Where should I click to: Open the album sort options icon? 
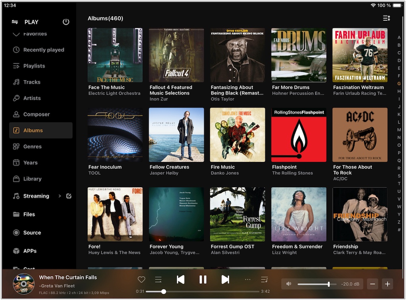(x=386, y=18)
